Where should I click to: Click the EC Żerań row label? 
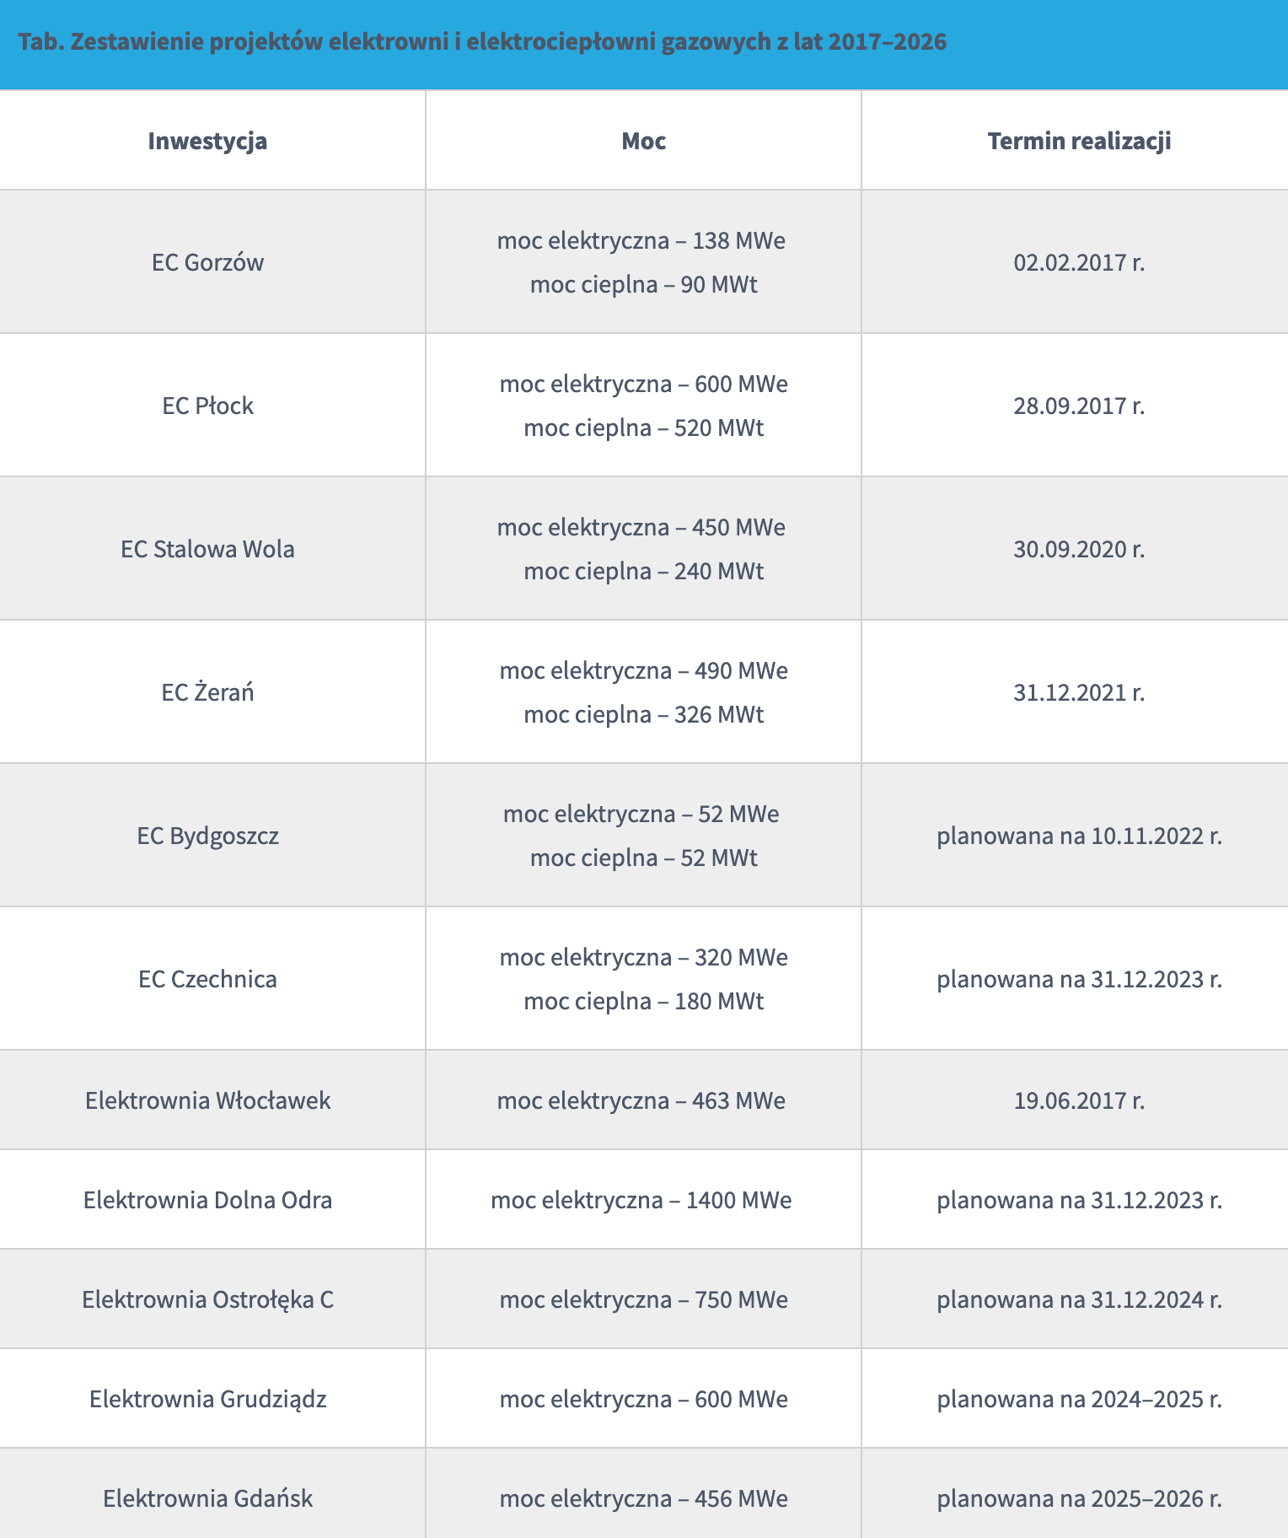coord(207,692)
